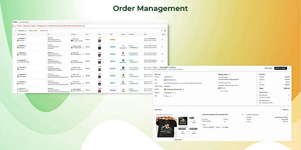Click the Total amount in the Summary panel
This screenshot has height=150, width=301.
[x=287, y=88]
